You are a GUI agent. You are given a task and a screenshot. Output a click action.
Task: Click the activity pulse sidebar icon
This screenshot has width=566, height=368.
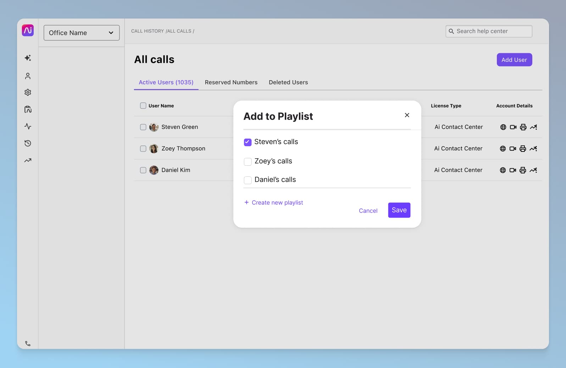[x=28, y=126]
